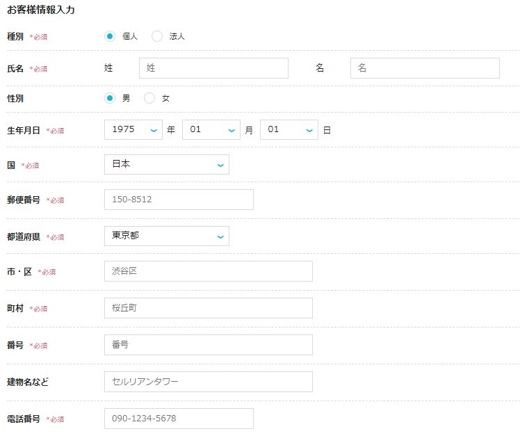Click the 名 first name field
Screen dimensions: 520x445
pyautogui.click(x=425, y=68)
